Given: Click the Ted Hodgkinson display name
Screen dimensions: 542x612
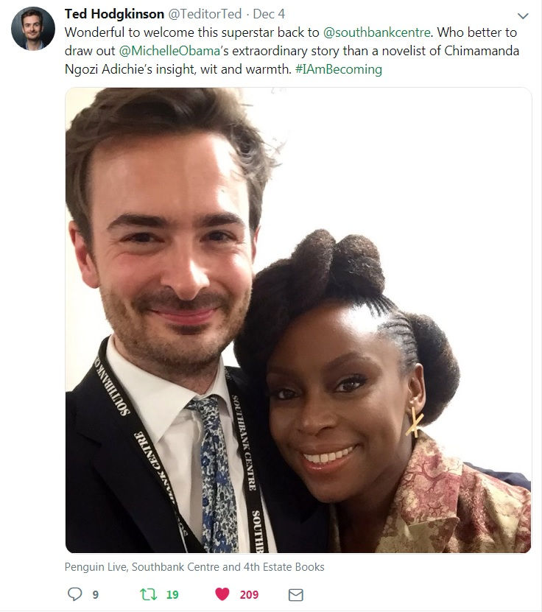Looking at the screenshot, I should (x=114, y=14).
